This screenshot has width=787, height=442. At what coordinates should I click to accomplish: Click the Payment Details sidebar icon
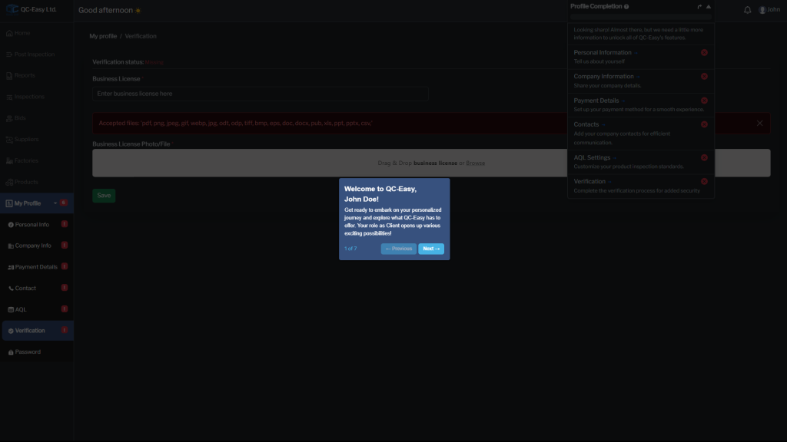tap(11, 267)
